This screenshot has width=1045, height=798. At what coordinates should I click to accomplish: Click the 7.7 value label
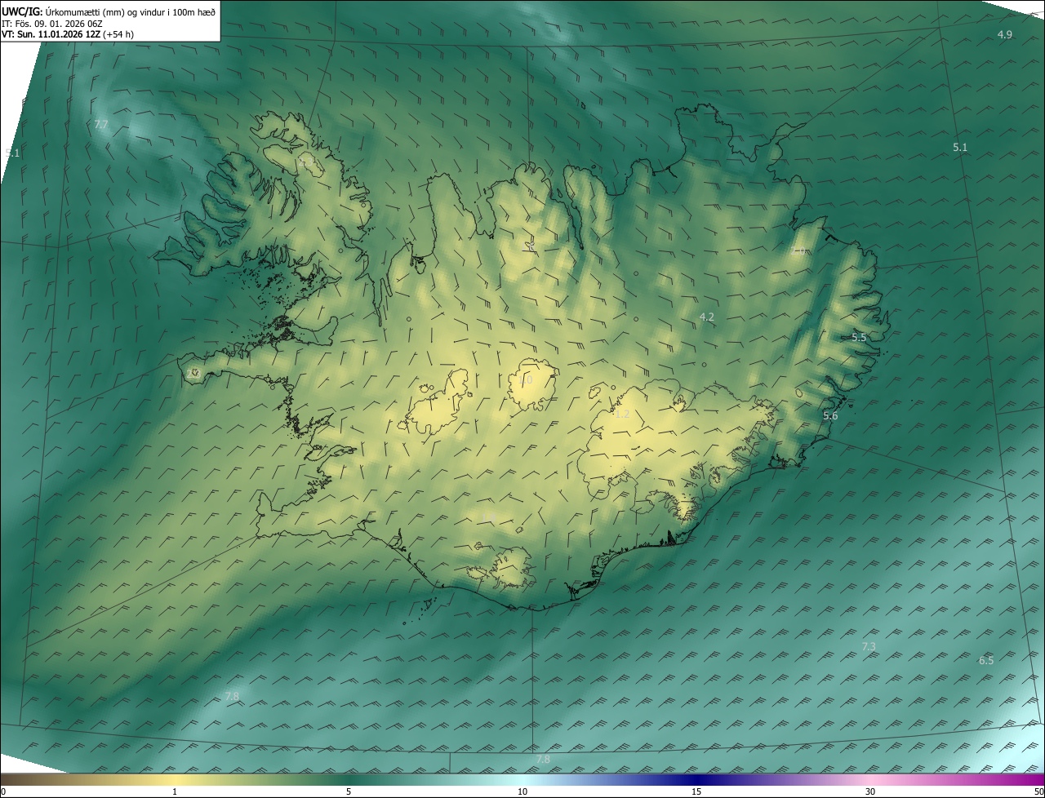point(101,125)
